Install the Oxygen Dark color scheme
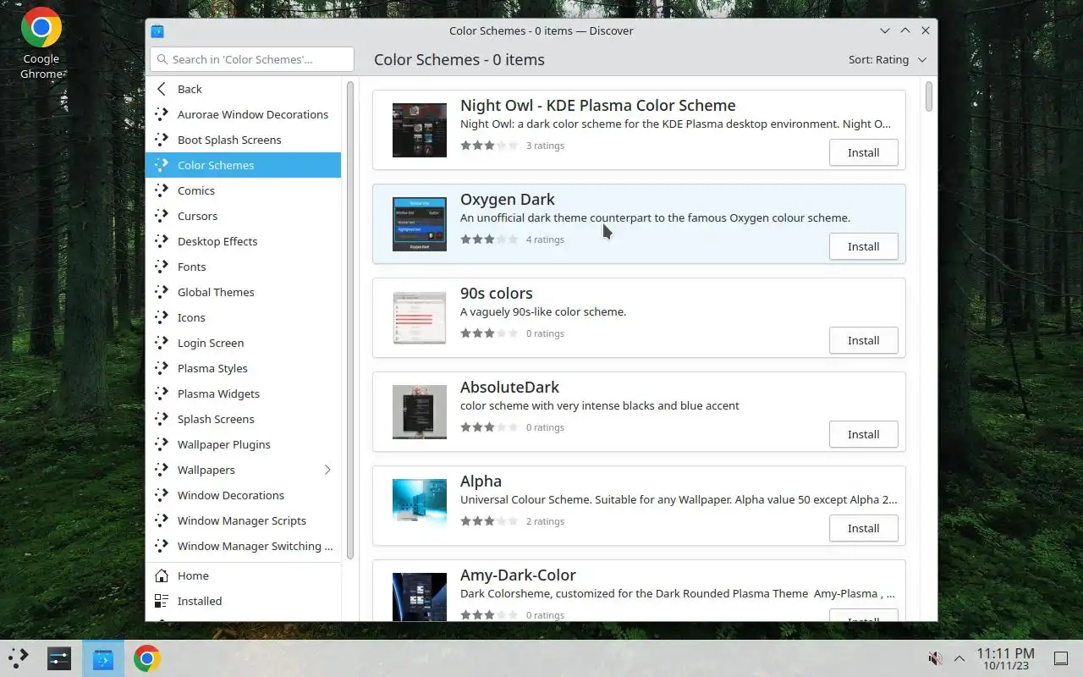This screenshot has height=677, width=1083. pyautogui.click(x=863, y=246)
